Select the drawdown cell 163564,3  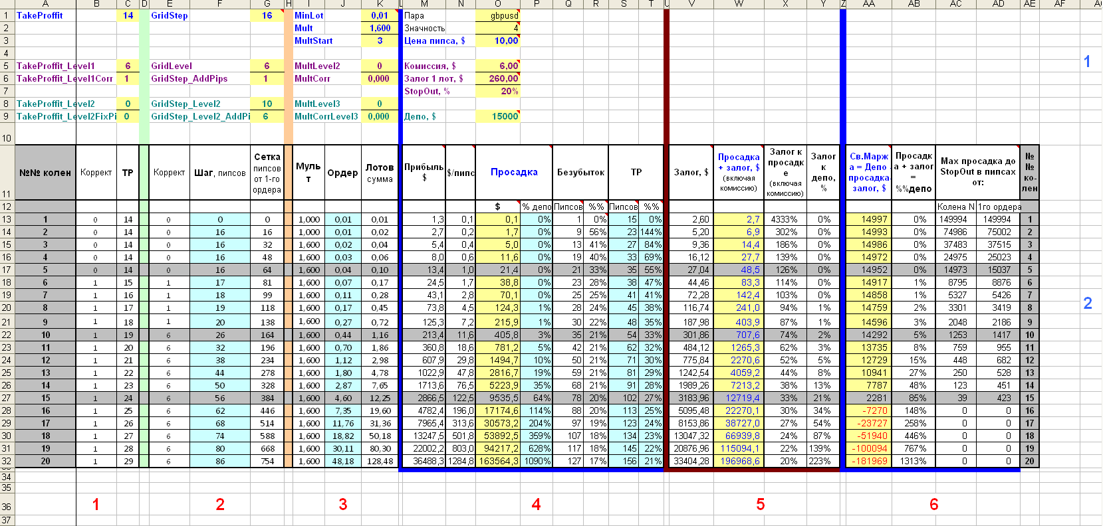point(497,461)
